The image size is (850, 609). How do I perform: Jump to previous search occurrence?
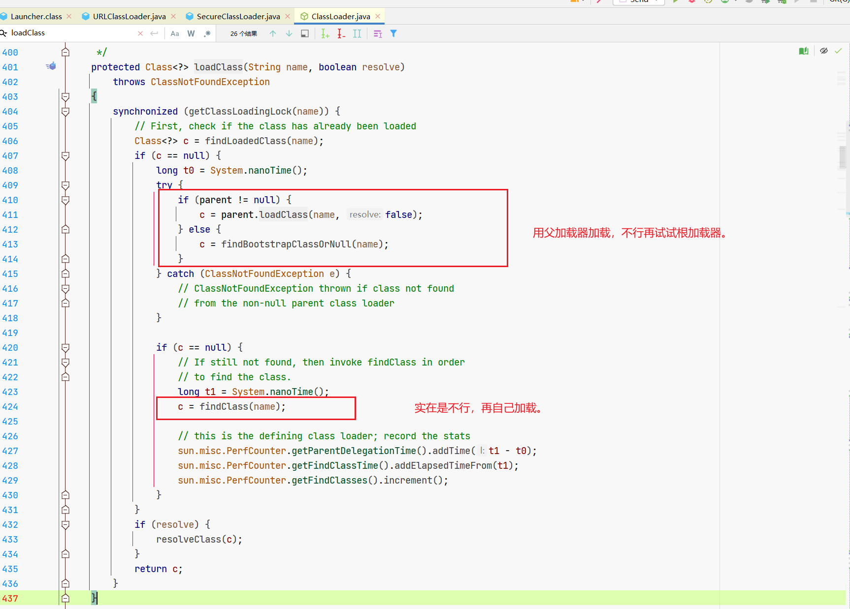[273, 33]
